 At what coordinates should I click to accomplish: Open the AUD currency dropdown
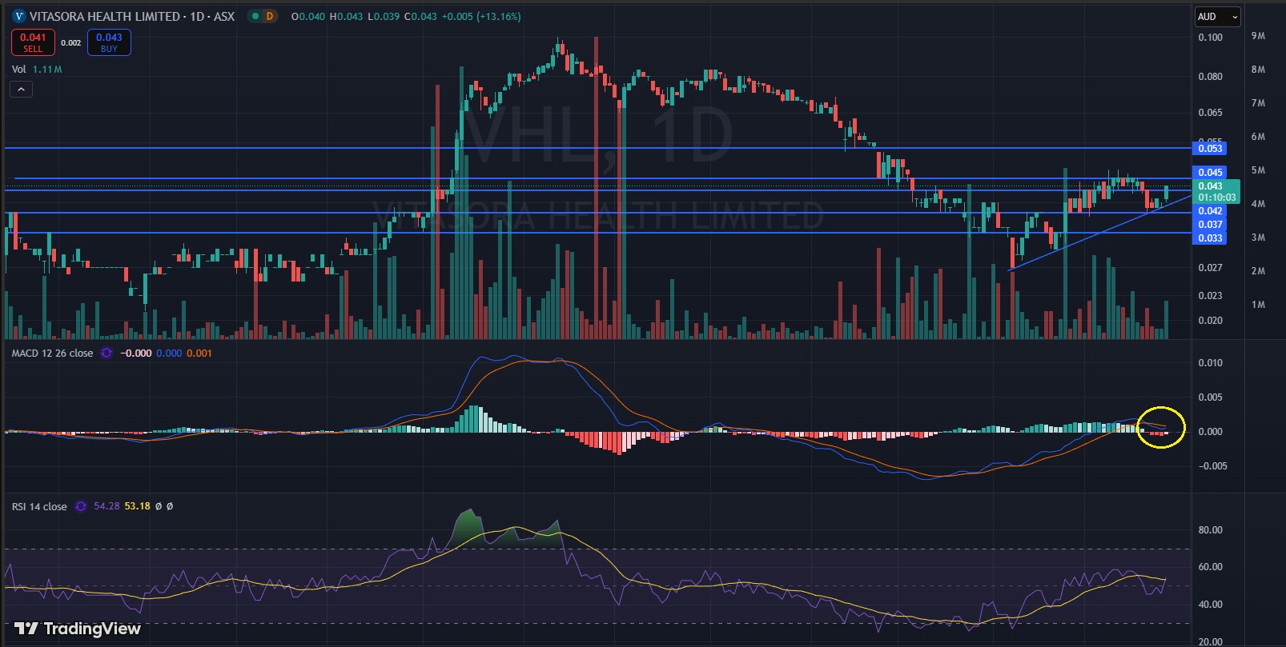click(x=1218, y=16)
